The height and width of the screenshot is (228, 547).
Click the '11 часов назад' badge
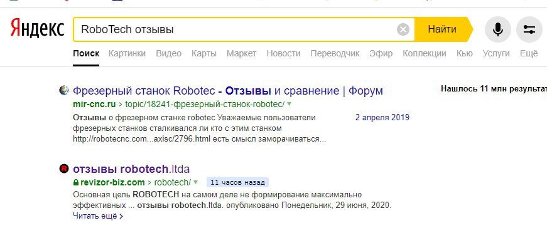coord(237,182)
